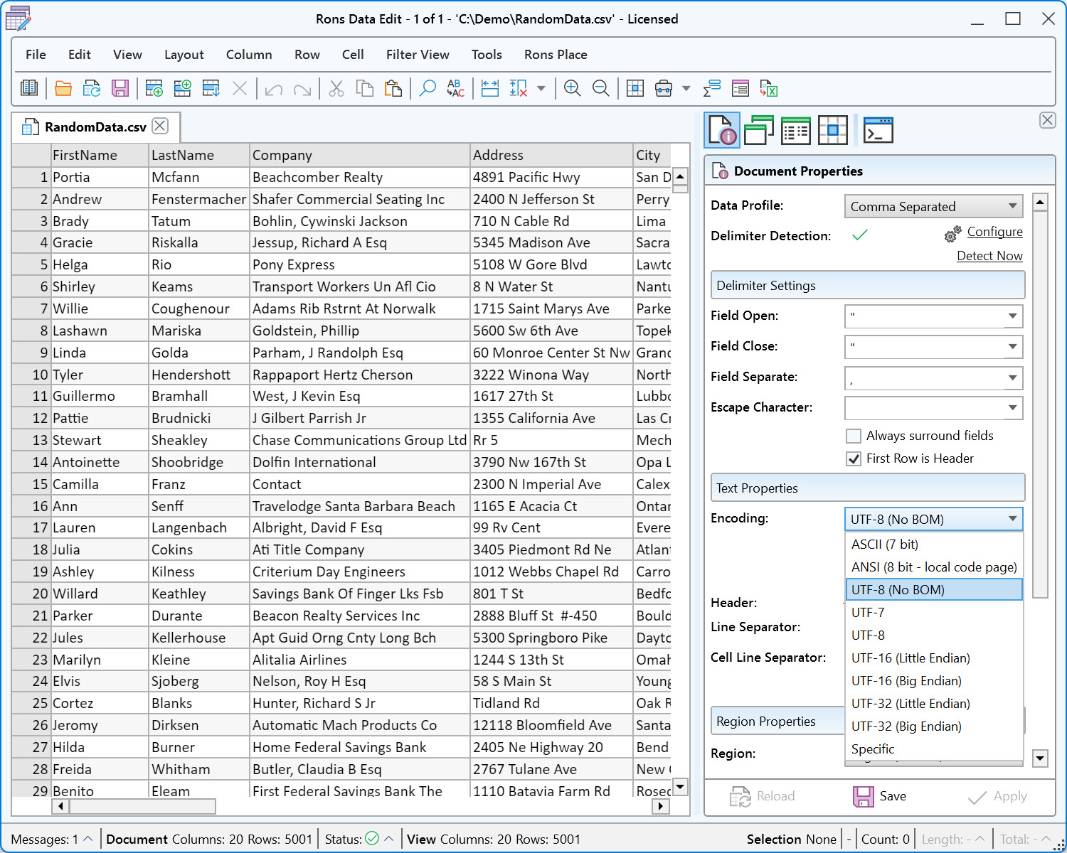Image resolution: width=1067 pixels, height=853 pixels.
Task: Pick ANSI (8 bit - local code page)
Action: (934, 567)
